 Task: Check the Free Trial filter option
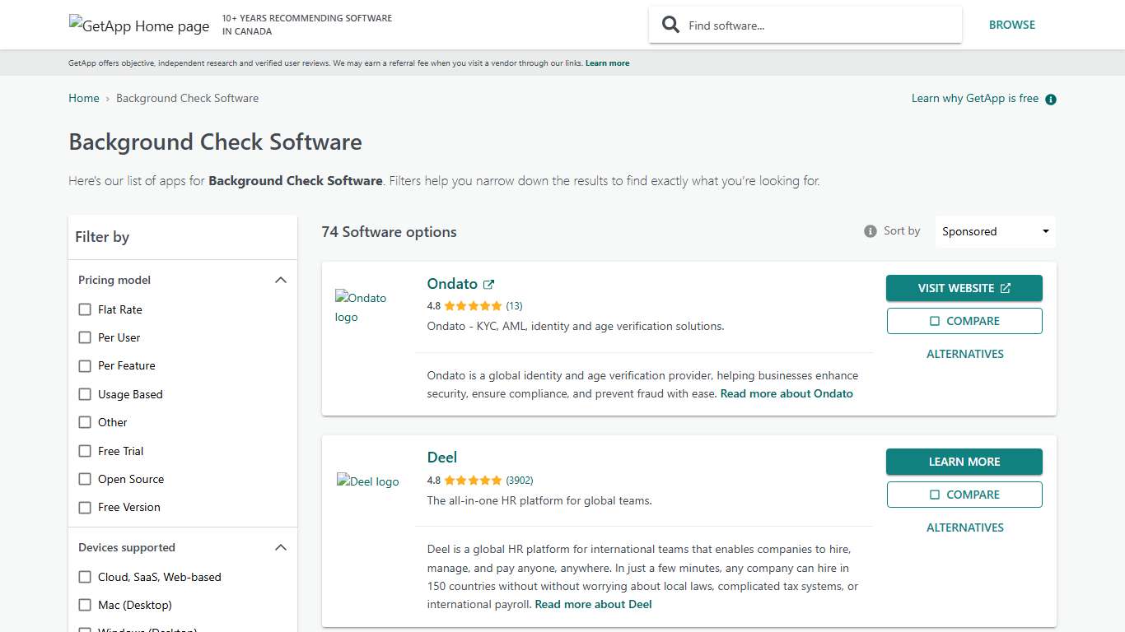(85, 451)
